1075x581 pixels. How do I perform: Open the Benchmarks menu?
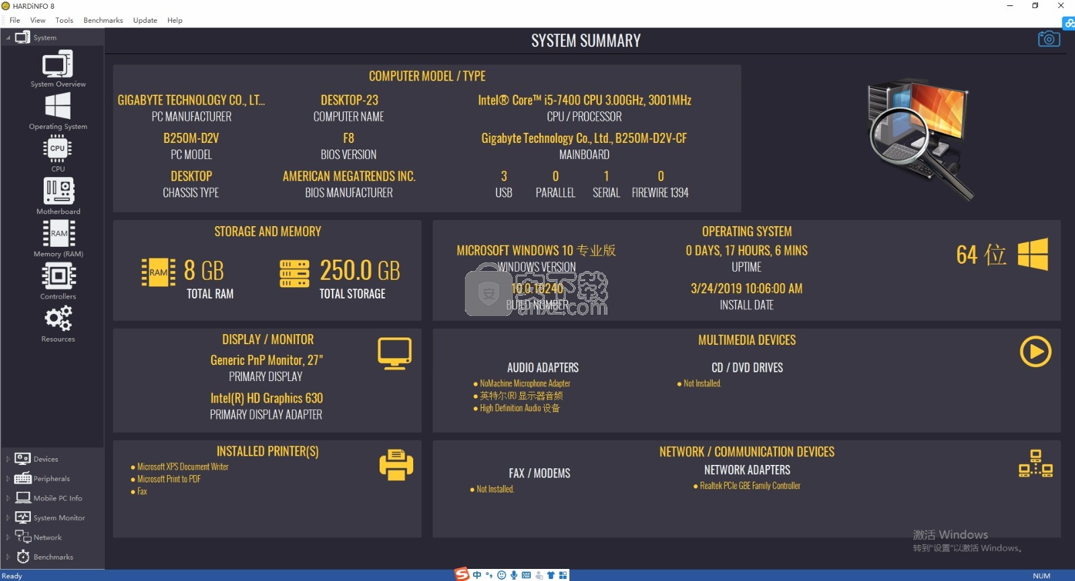[x=103, y=20]
